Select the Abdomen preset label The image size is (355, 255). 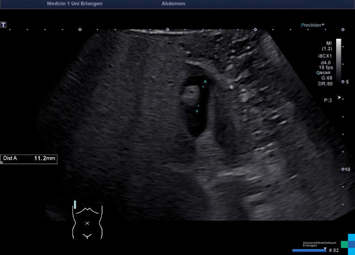(x=173, y=4)
